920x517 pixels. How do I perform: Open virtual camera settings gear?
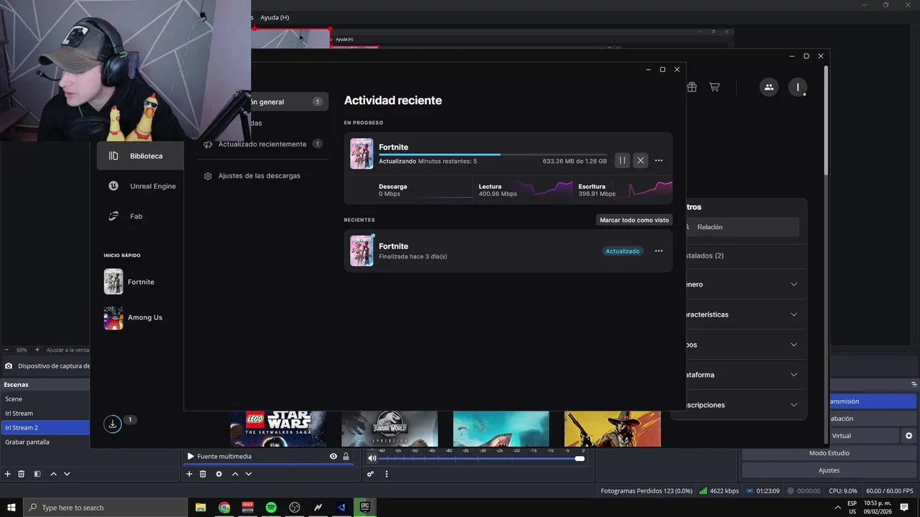click(908, 436)
